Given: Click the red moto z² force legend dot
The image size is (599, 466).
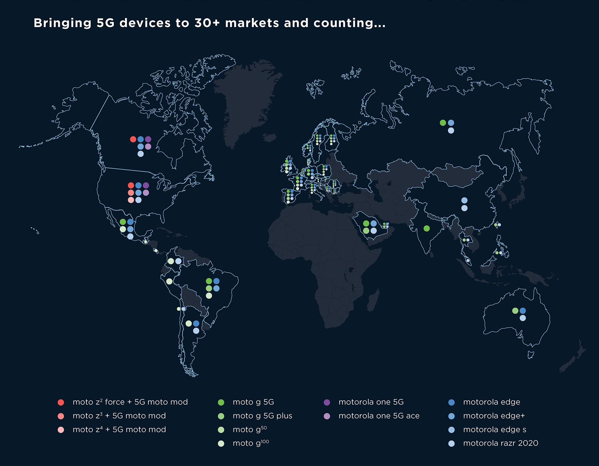Looking at the screenshot, I should pos(61,402).
